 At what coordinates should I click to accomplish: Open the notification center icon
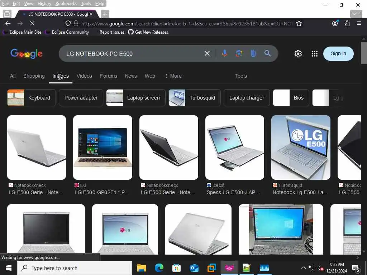(x=356, y=268)
